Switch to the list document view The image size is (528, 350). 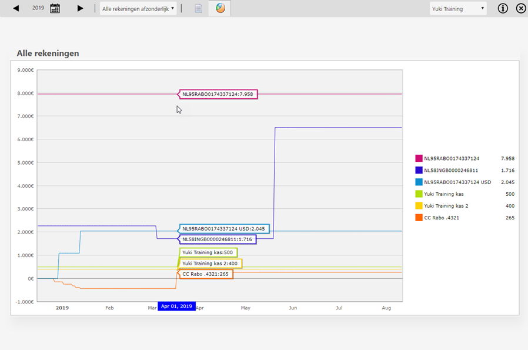point(199,8)
